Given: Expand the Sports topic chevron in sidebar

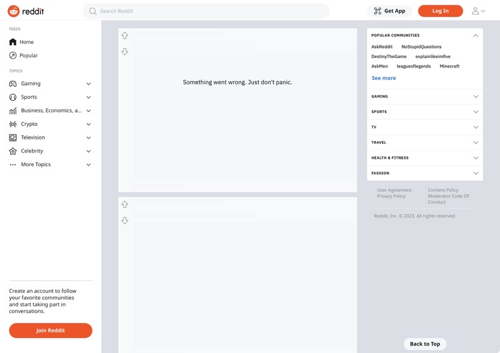Looking at the screenshot, I should [89, 97].
